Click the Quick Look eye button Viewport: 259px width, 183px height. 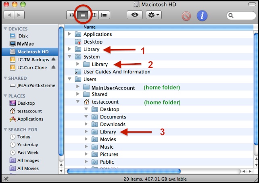tap(134, 15)
